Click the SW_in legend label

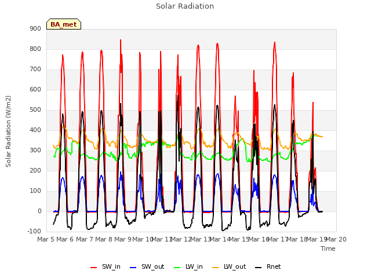111,266
